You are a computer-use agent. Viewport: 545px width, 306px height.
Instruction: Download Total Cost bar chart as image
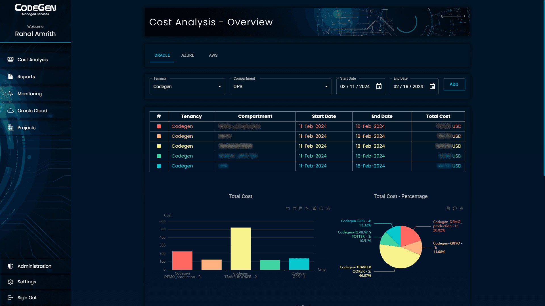(x=328, y=209)
